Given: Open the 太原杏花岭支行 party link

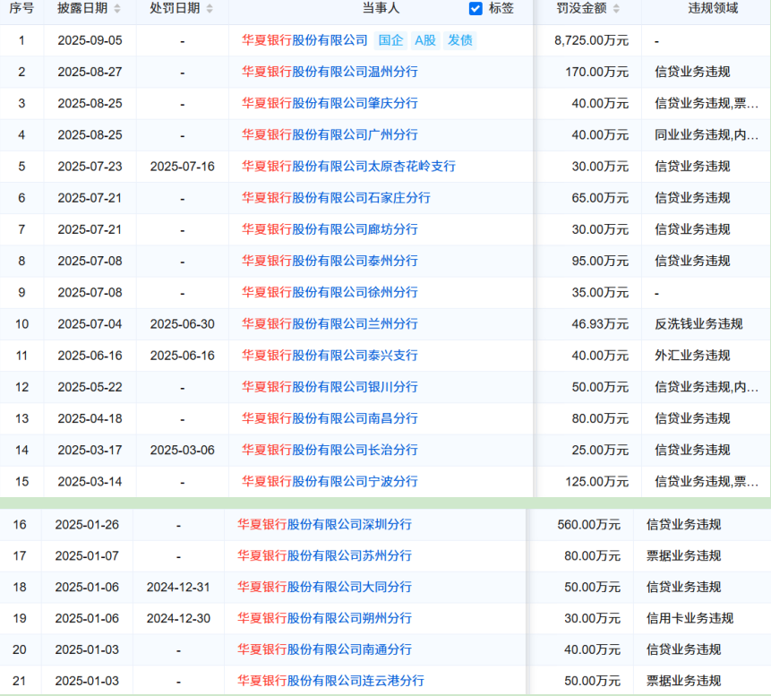Looking at the screenshot, I should [x=348, y=167].
